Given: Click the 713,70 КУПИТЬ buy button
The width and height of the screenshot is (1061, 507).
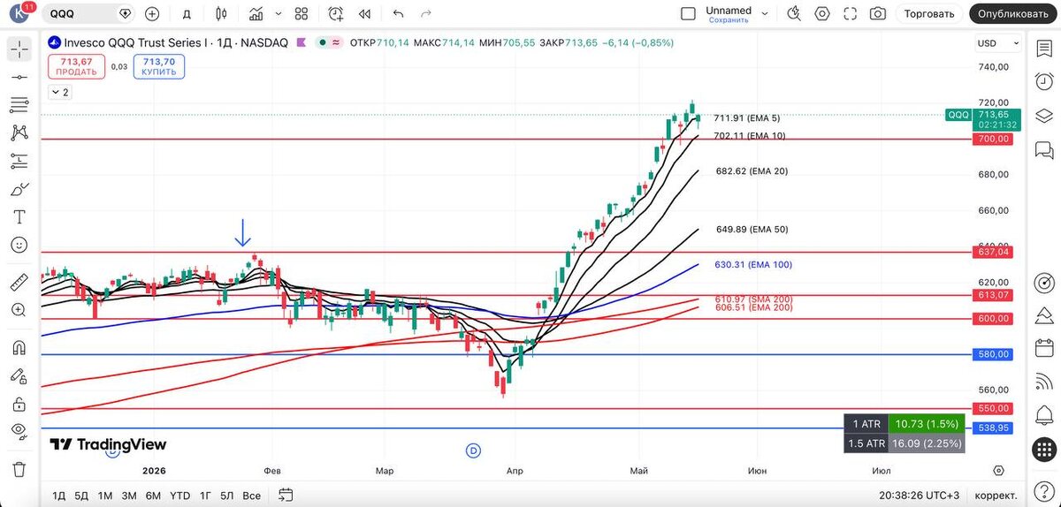Looking at the screenshot, I should pos(159,66).
